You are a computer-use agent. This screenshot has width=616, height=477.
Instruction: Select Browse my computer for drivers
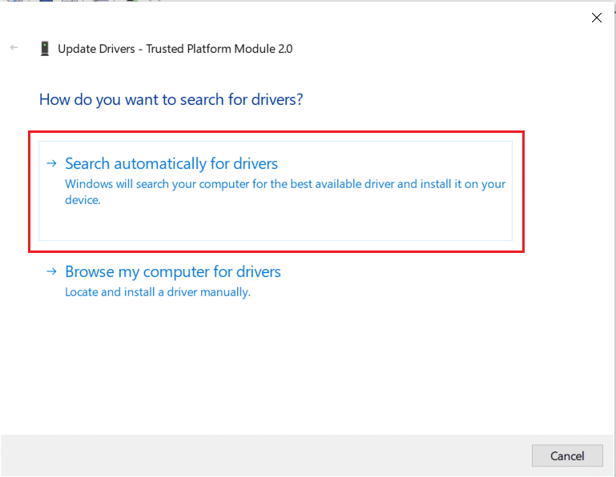[x=173, y=272]
